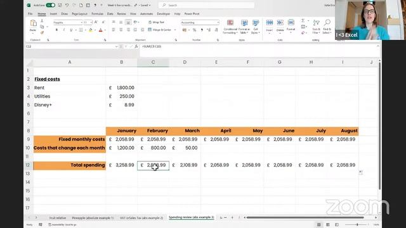The width and height of the screenshot is (406, 228).
Task: Toggle Wrap Text
Action: coord(156,23)
